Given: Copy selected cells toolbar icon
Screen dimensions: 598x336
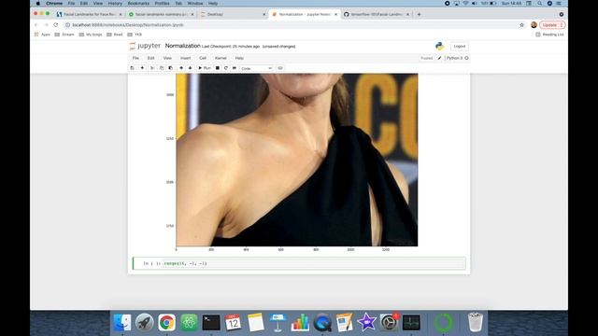Looking at the screenshot, I should (x=162, y=68).
